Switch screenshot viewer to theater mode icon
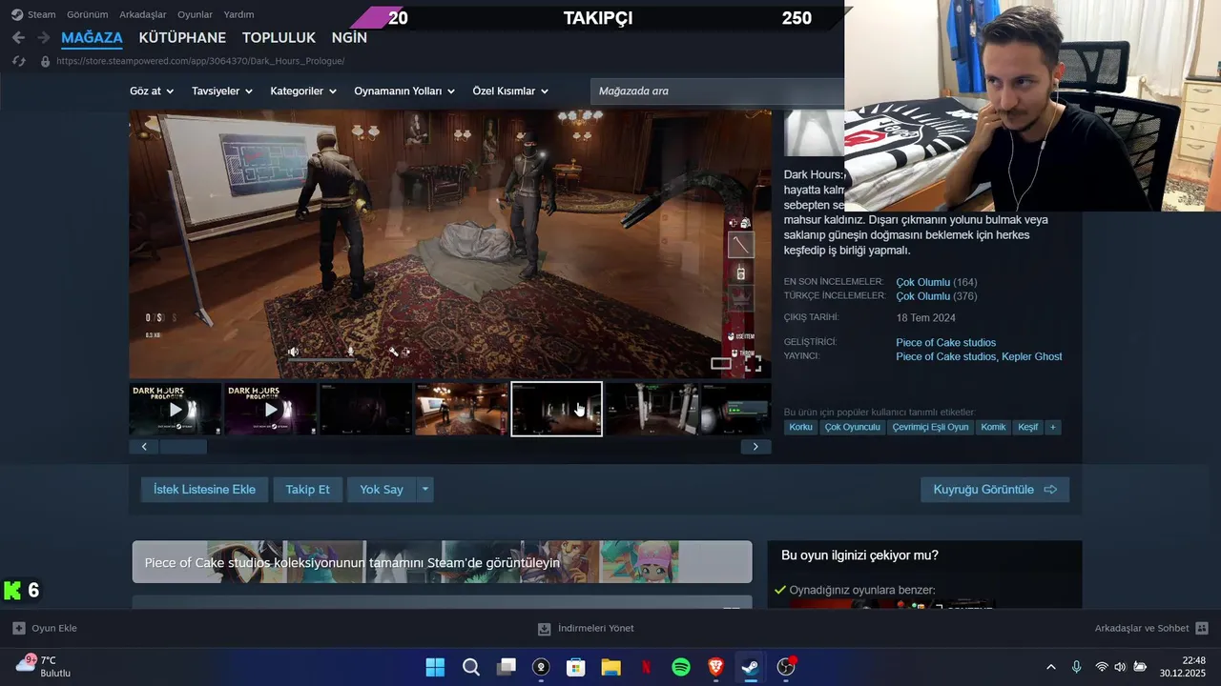The image size is (1221, 686). (721, 363)
